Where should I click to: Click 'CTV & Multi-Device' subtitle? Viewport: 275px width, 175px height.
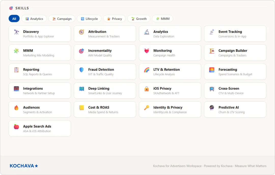(x=231, y=93)
